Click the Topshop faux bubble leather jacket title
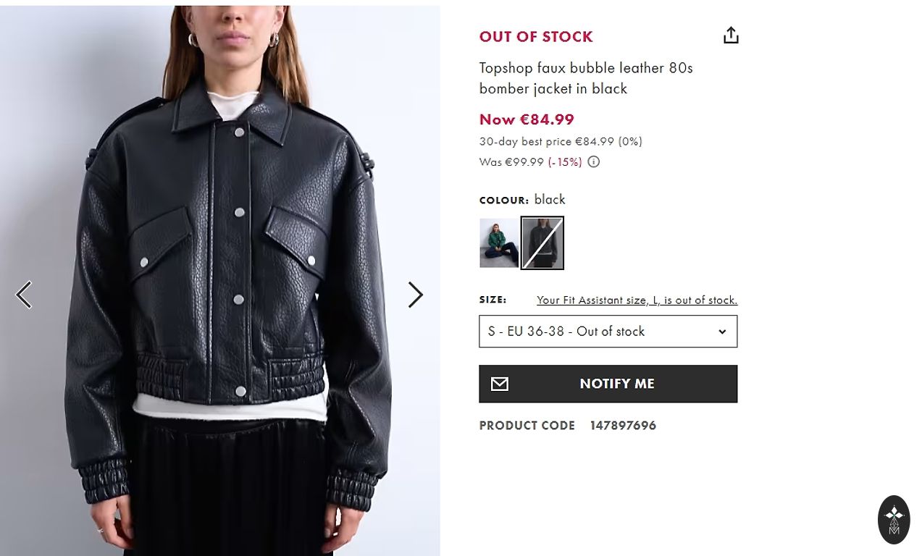 point(586,78)
